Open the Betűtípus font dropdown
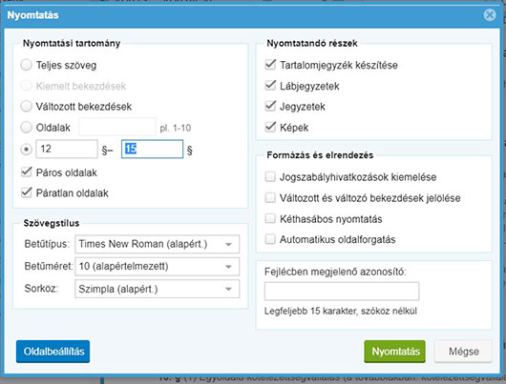506x384 pixels. tap(158, 244)
